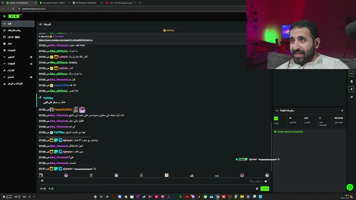Show hidden system tray icons
The height and width of the screenshot is (200, 356).
34,197
